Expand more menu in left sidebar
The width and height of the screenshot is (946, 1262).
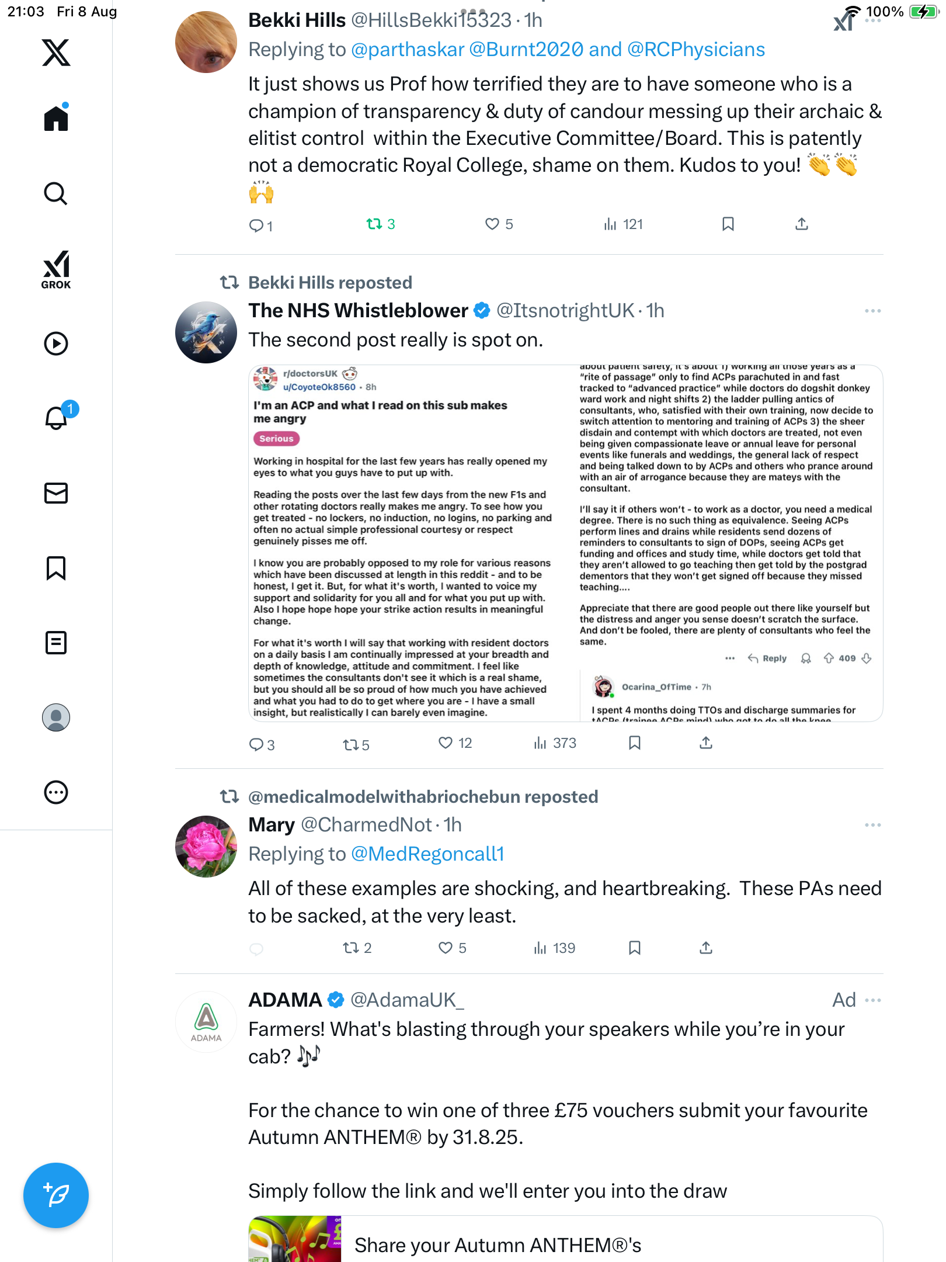pyautogui.click(x=56, y=792)
